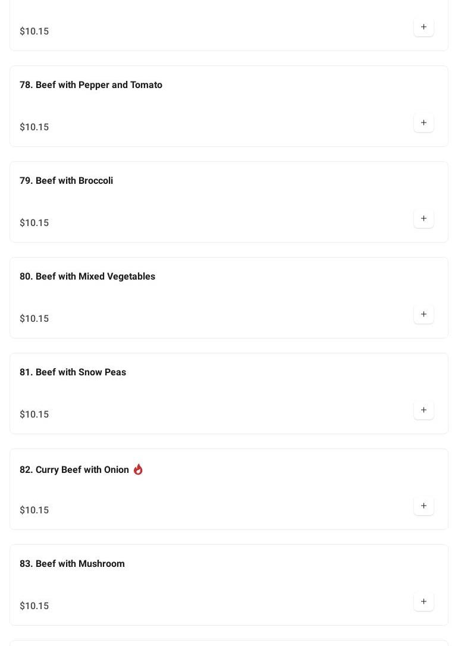Add Beef with Mixed Vegetables via plus icon
The image size is (458, 646).
click(x=424, y=315)
